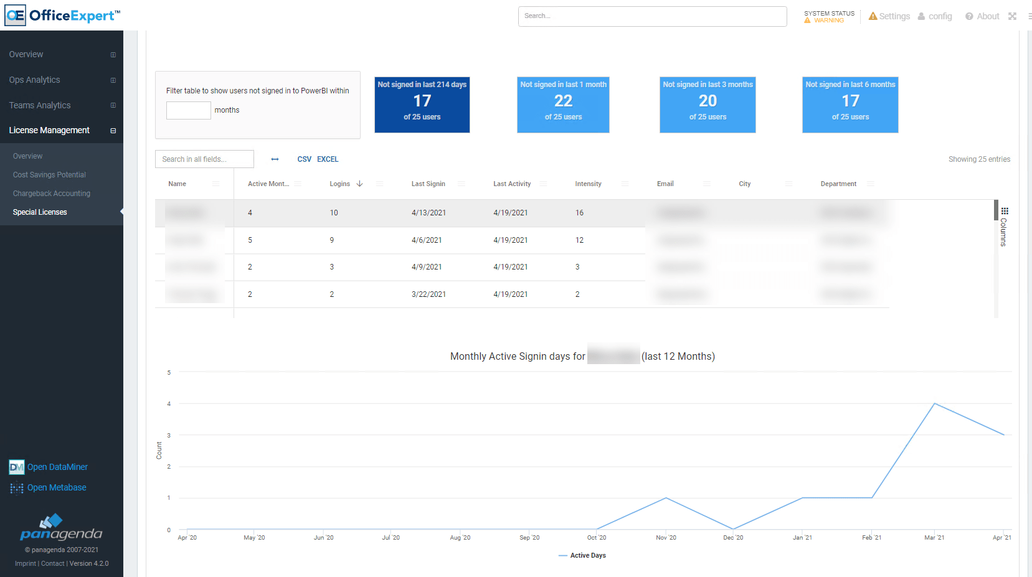Open the Department column menu
Viewport: 1032px width, 577px height.
click(871, 184)
